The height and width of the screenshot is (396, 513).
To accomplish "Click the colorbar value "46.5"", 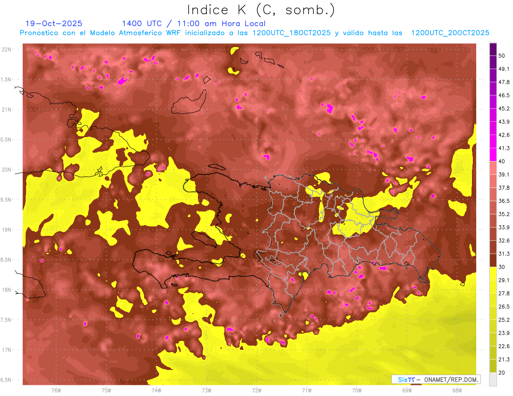I will 504,95.
